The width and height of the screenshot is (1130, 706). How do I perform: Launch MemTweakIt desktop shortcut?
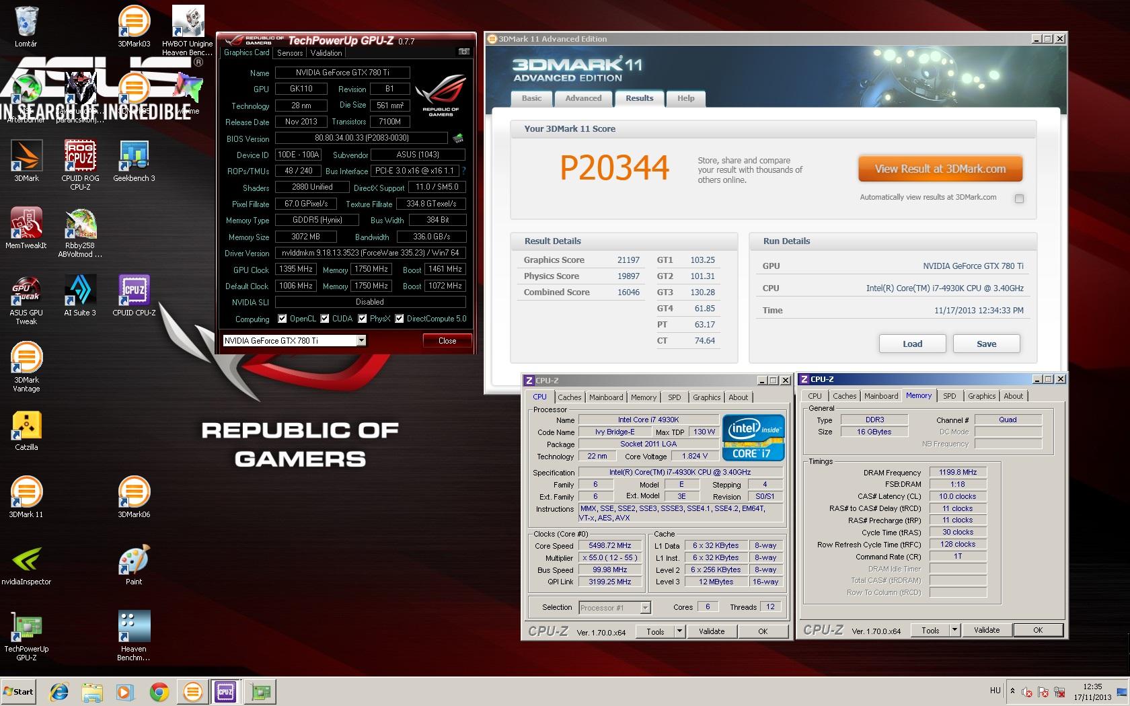[26, 229]
